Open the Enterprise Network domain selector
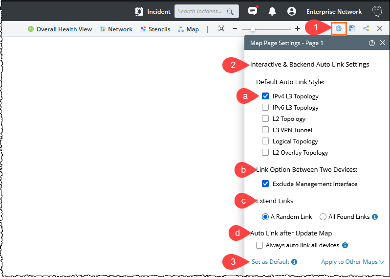The width and height of the screenshot is (390, 279). pyautogui.click(x=334, y=11)
